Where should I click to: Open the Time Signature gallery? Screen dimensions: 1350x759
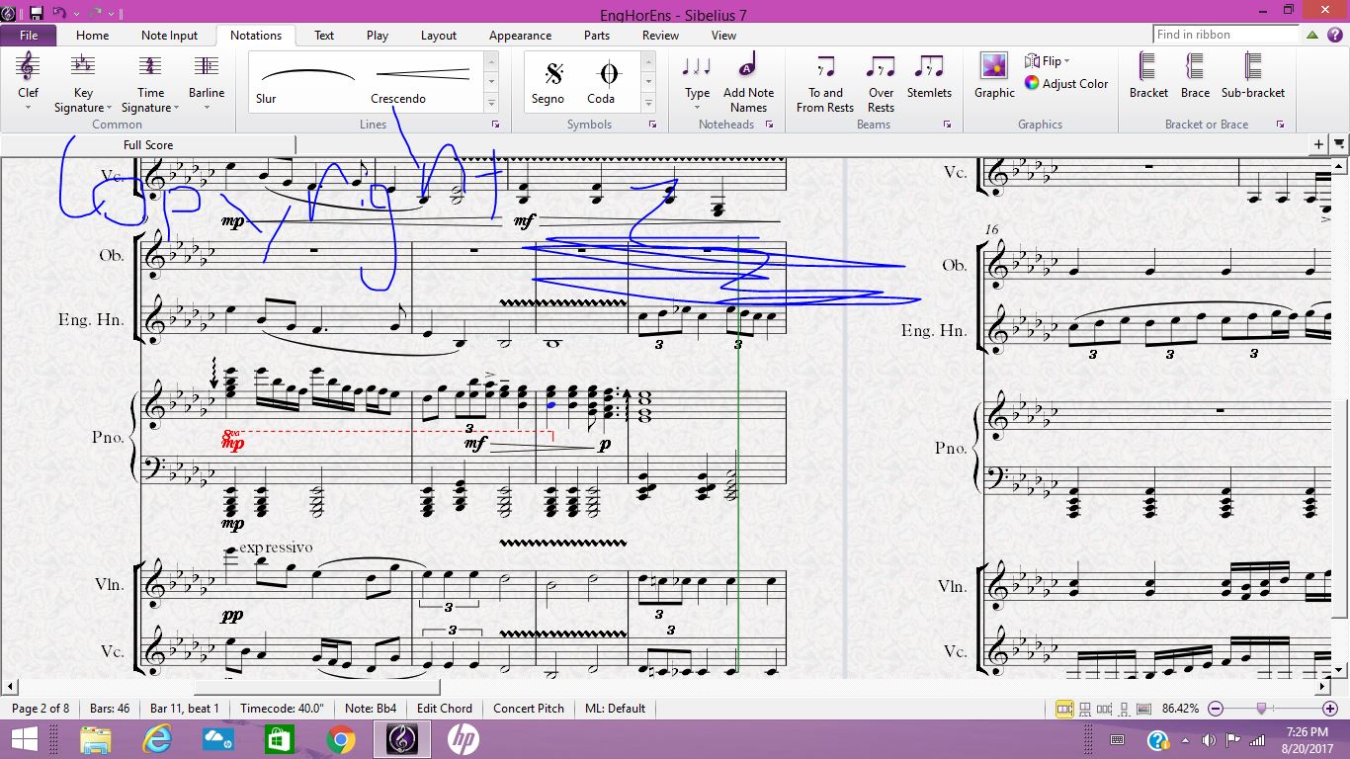(150, 83)
